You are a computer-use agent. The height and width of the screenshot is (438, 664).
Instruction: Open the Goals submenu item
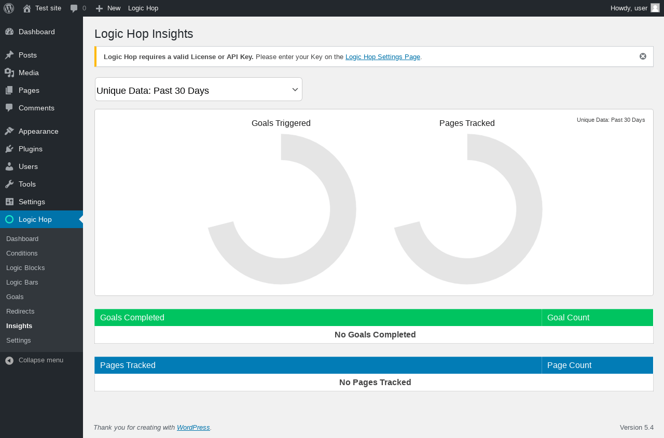15,297
